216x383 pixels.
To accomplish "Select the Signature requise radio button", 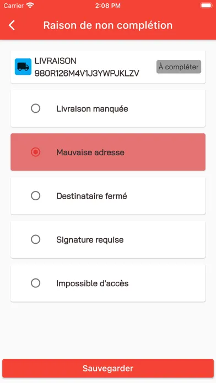I will pos(35,239).
